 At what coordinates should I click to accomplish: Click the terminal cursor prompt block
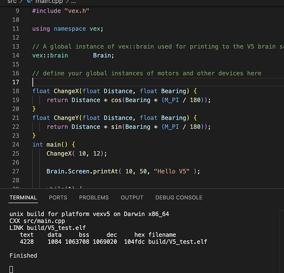pyautogui.click(x=11, y=269)
